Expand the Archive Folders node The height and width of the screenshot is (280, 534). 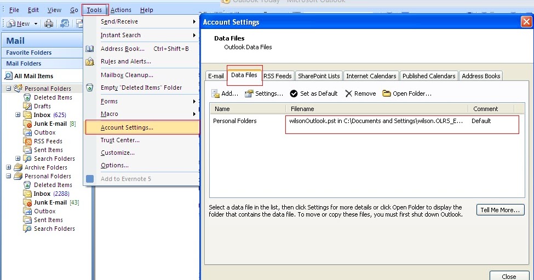(9, 167)
